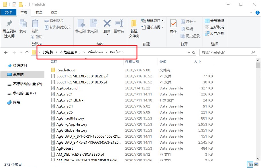Sort by the 大小 column header
Viewport: 261px width, 168px height.
click(197, 62)
